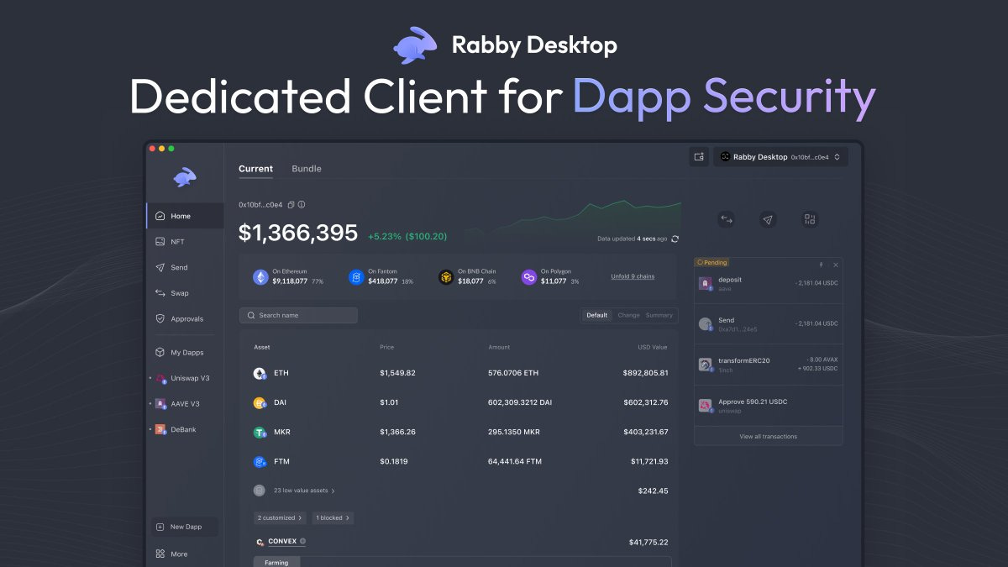Click the FTM amount 64,441.64 FTM
Screen dimensions: 1008x567
pyautogui.click(x=515, y=461)
